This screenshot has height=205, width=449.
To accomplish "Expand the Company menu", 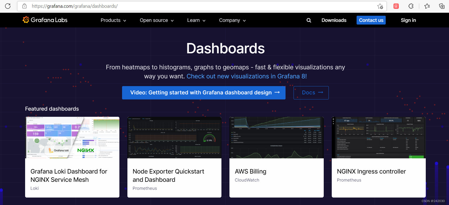I will click(232, 20).
